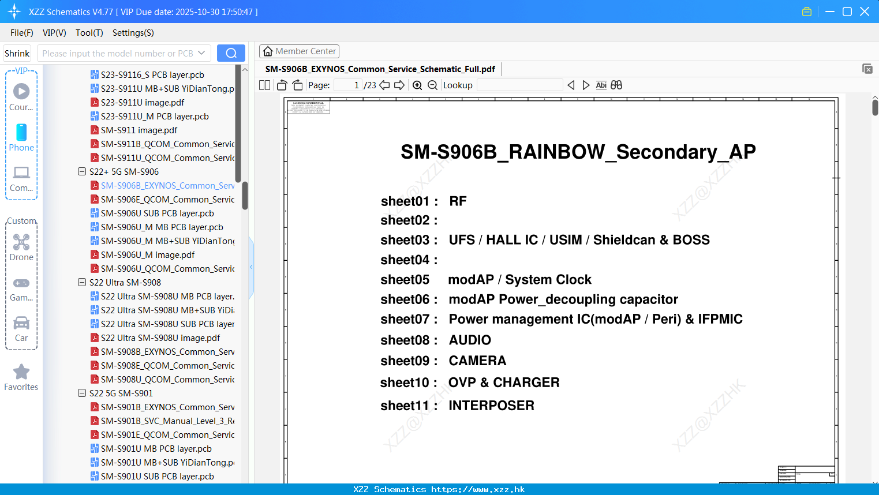Click the XZZ Schematics app logo
Image resolution: width=879 pixels, height=495 pixels.
(x=14, y=12)
